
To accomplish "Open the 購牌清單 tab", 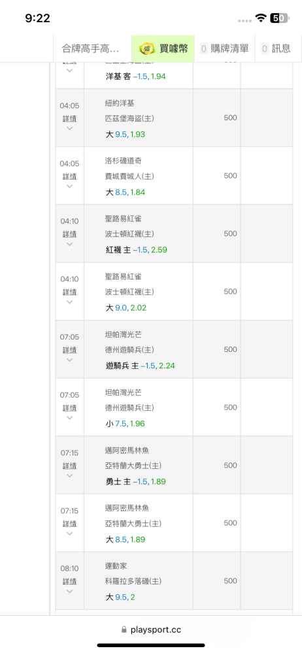I will click(225, 49).
